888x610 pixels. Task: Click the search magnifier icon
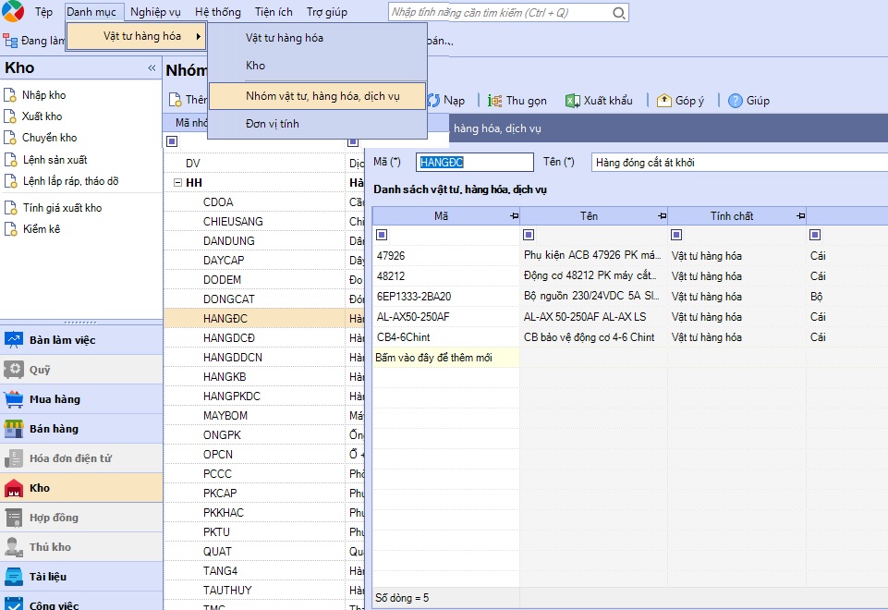(x=619, y=12)
